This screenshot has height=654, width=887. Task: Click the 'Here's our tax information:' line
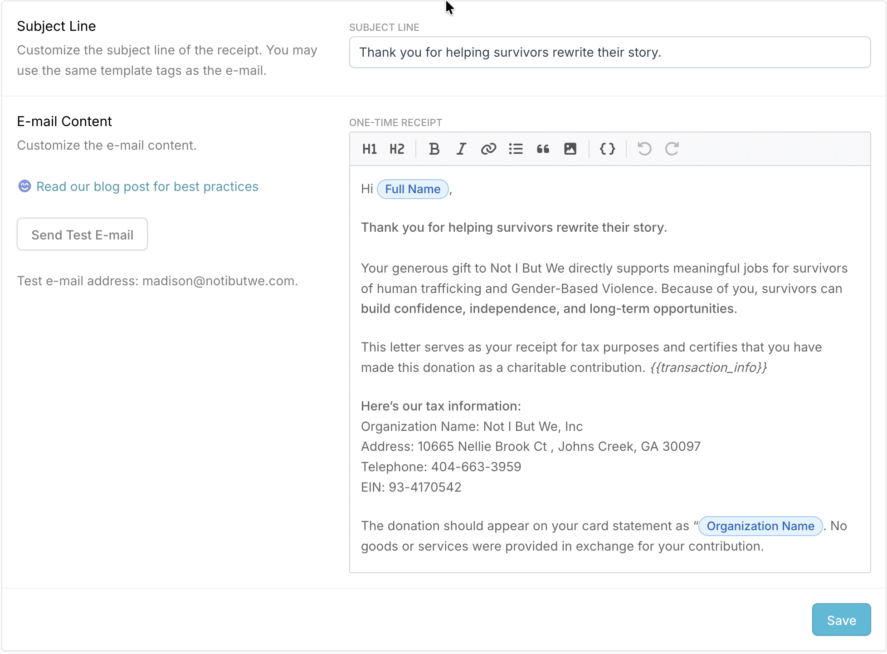441,406
